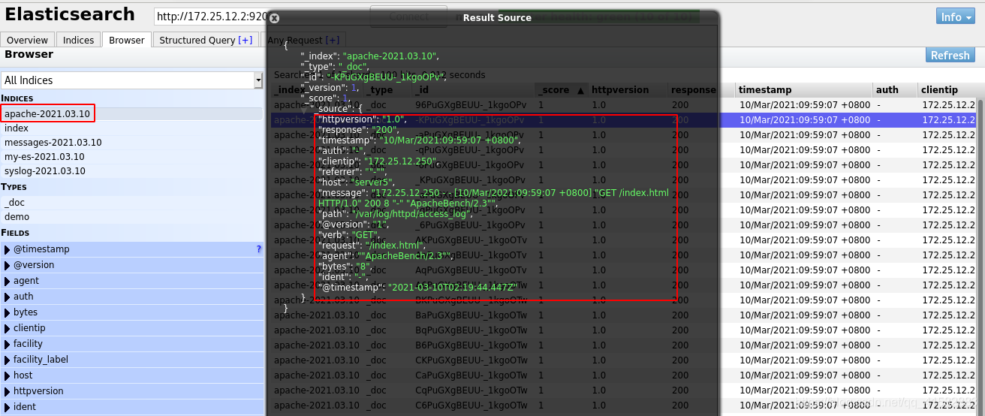Open the Info dropdown menu
Image resolution: width=985 pixels, height=416 pixels.
coord(955,17)
